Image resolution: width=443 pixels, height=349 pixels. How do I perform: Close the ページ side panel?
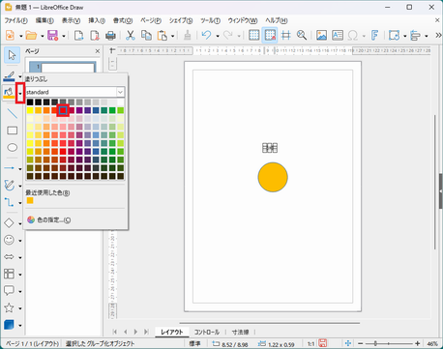point(98,51)
